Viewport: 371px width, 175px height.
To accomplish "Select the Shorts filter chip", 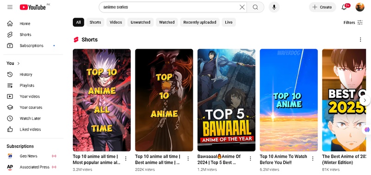I will click(95, 22).
